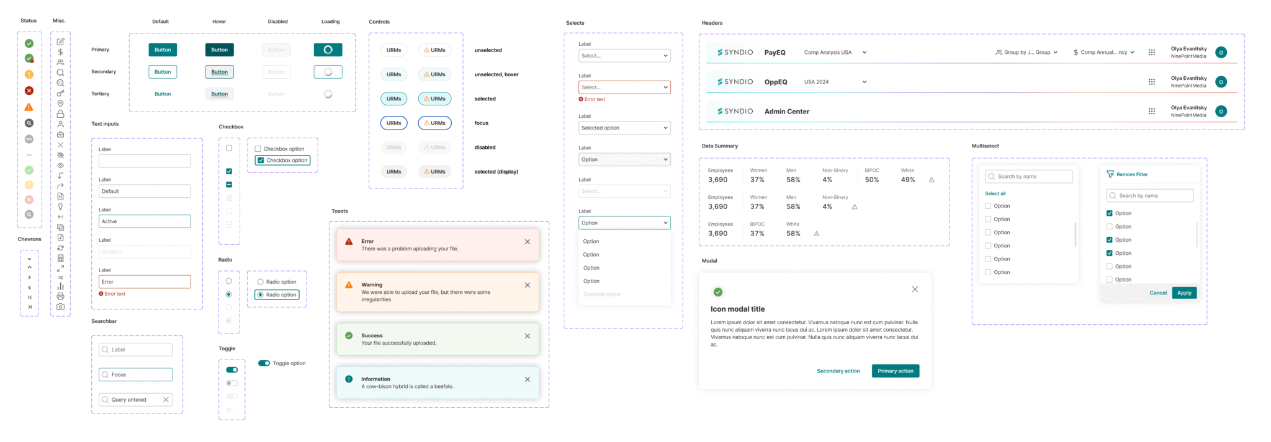Click the 'Primary action' modal button
Viewport: 1271px width, 442px height.
click(x=895, y=371)
